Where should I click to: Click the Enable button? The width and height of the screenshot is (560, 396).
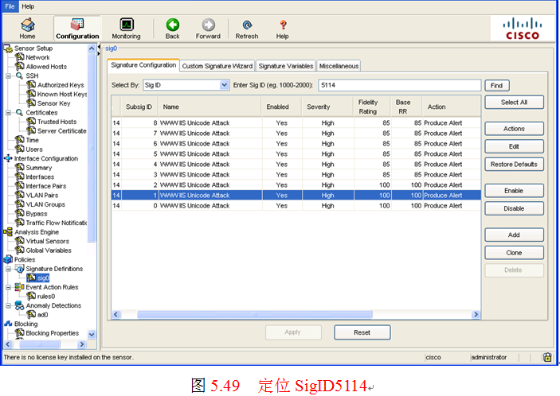coord(514,191)
